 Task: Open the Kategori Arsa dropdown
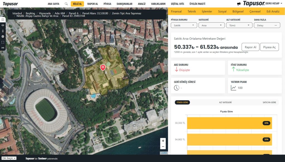[212, 25]
